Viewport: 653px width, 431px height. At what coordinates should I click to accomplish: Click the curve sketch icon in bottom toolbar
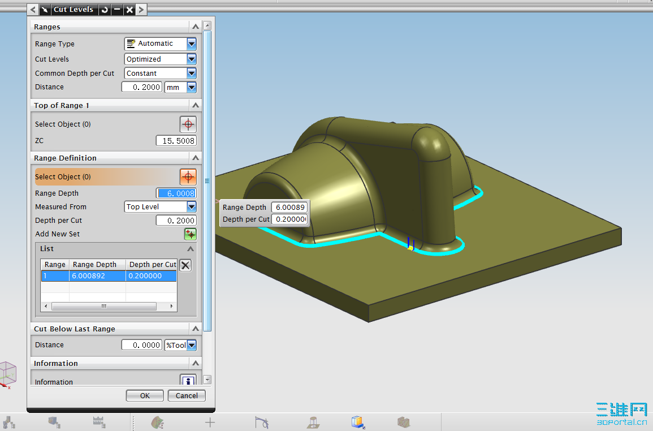262,423
